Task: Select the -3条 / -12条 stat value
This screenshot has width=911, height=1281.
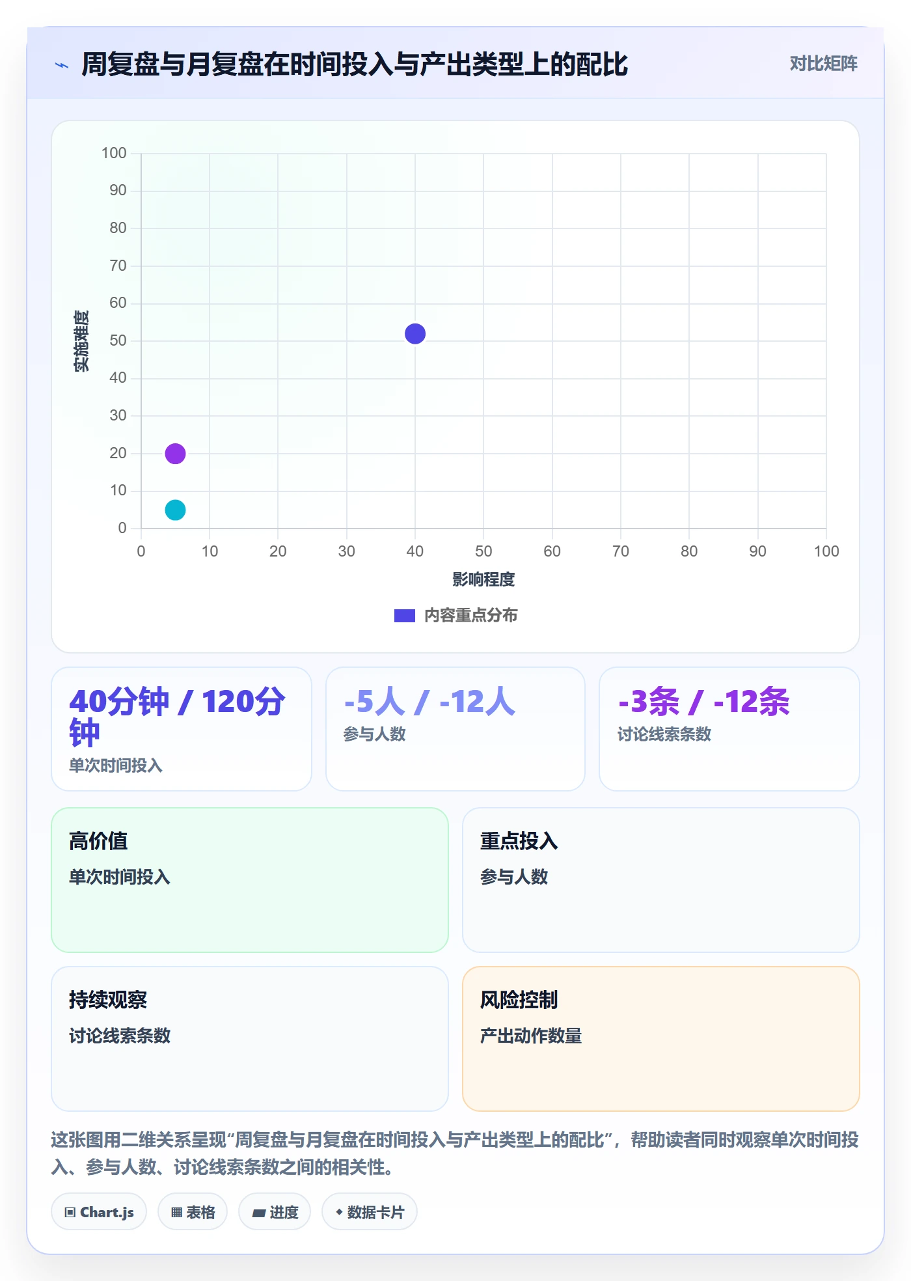Action: pos(703,702)
